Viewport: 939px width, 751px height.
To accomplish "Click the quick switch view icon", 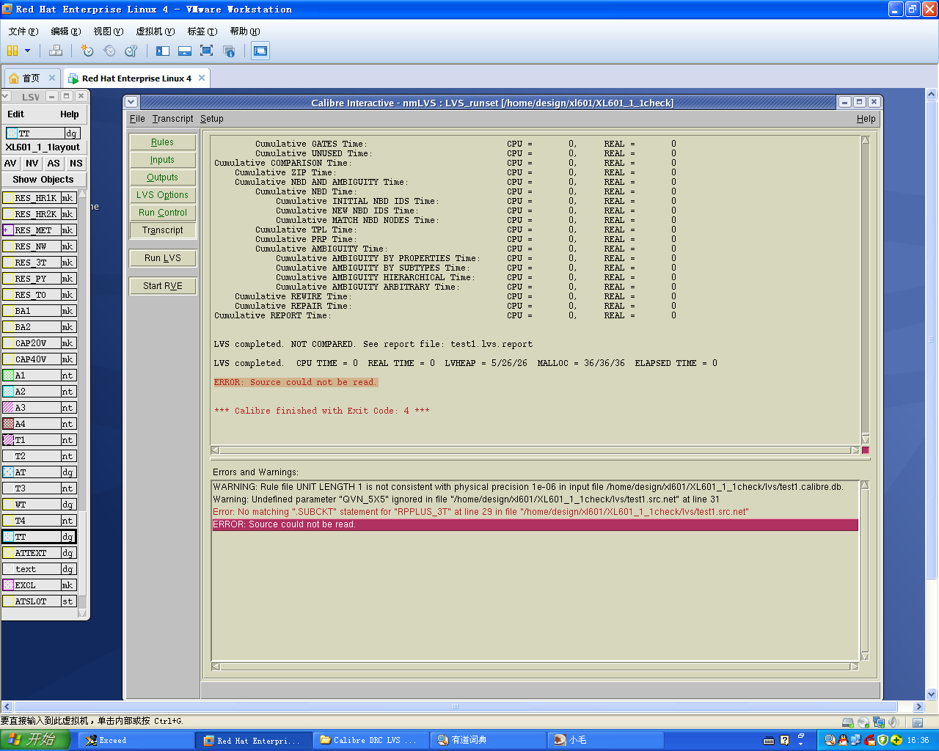I will 185,51.
